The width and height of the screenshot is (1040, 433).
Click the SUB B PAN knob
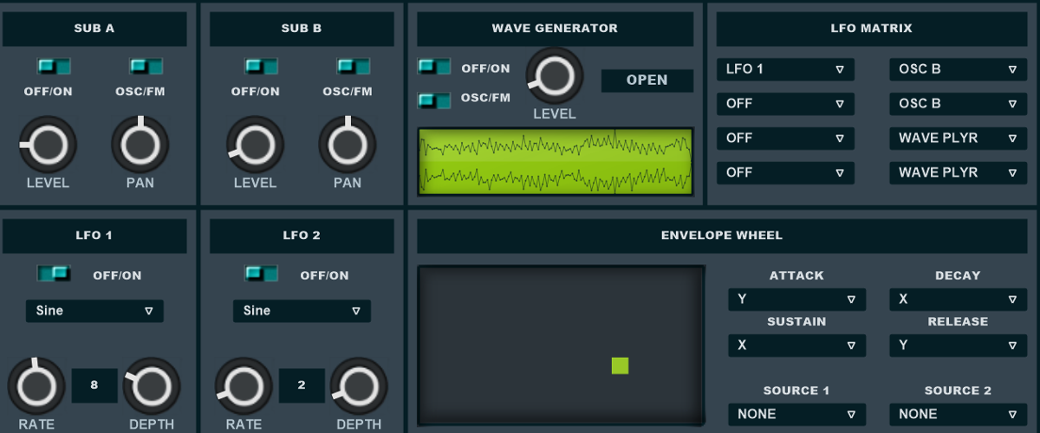point(347,145)
